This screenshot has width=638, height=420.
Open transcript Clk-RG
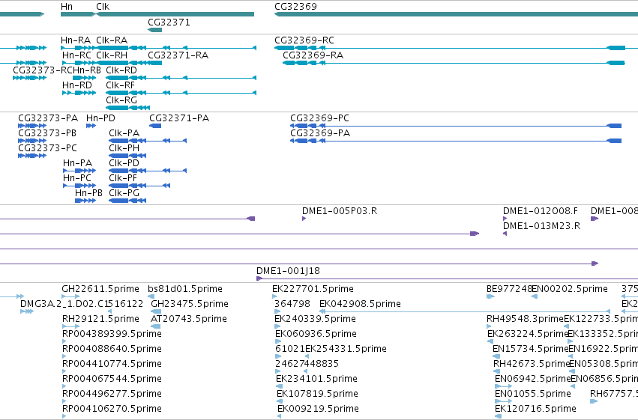pyautogui.click(x=121, y=100)
